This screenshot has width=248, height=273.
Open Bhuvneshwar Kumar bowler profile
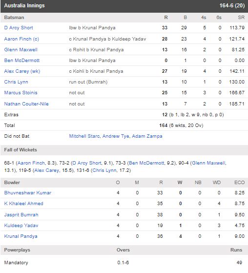[28, 193]
